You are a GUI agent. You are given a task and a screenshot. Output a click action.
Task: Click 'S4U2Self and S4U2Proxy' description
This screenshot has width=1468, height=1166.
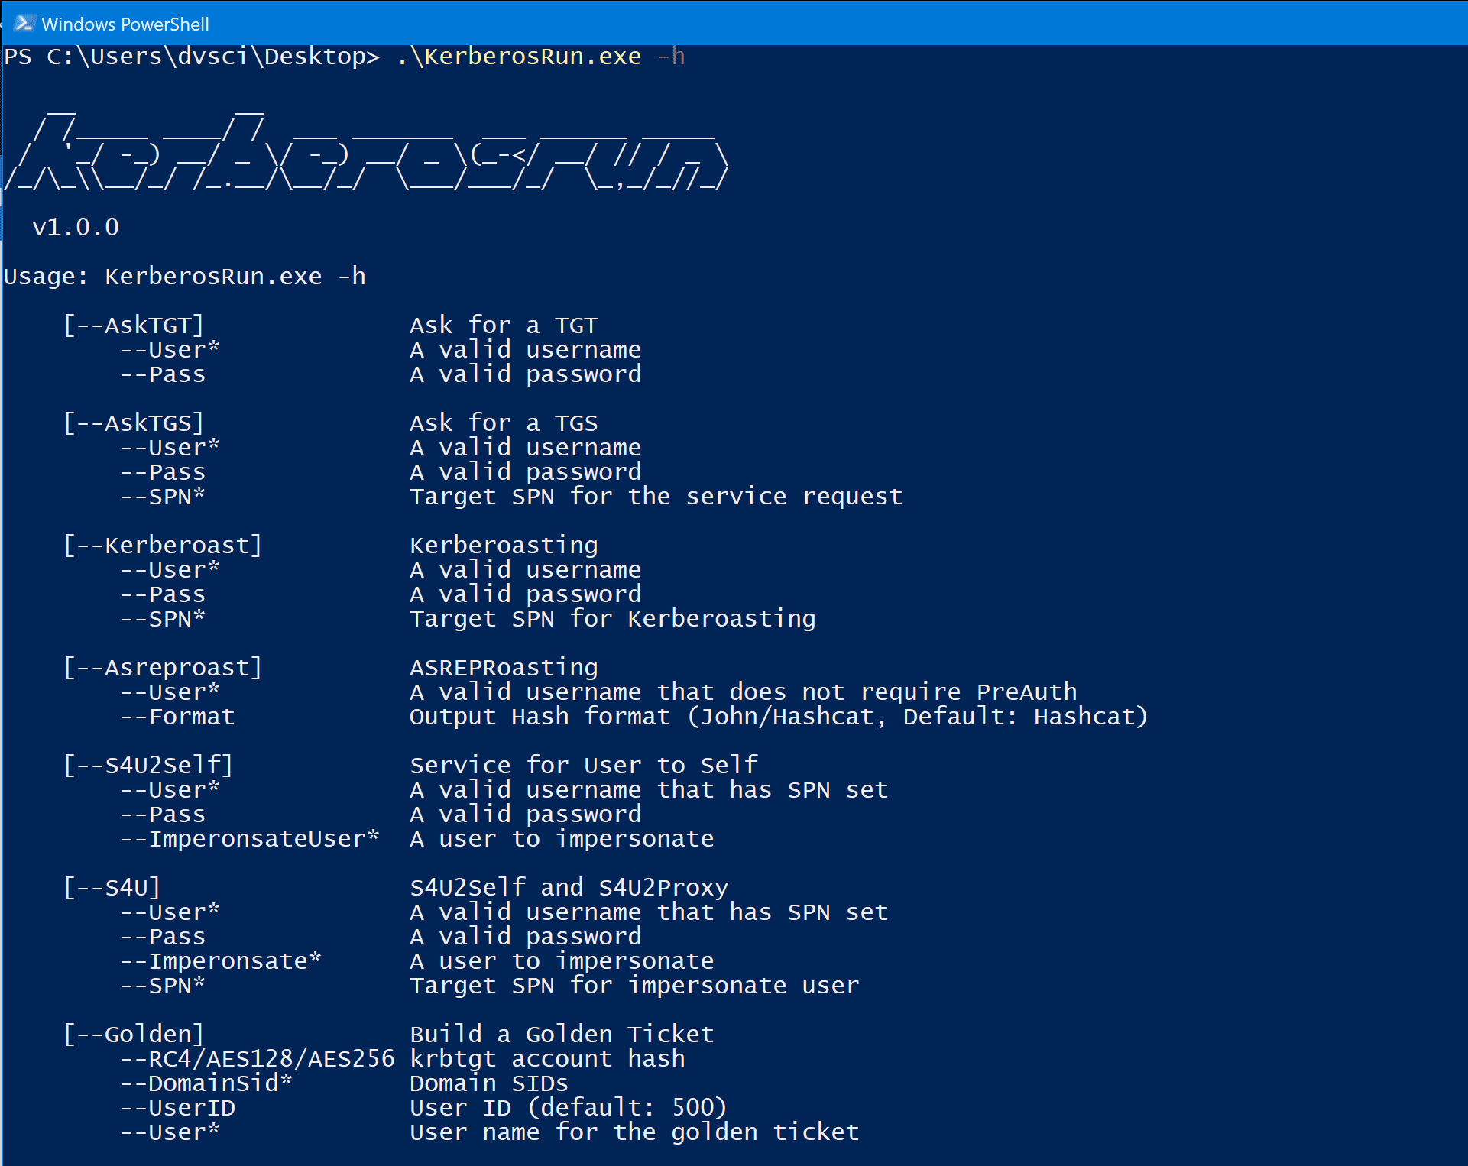569,888
